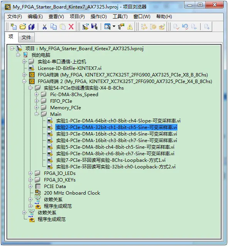228x246 pixels.
Task: Select 实验7-PCIe-环回读写实验-8Chs-Loopback-方式1.vi
Action: coord(111,160)
